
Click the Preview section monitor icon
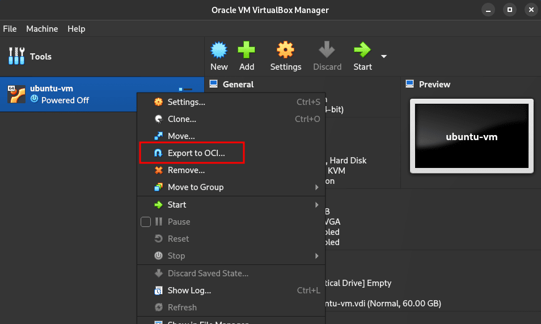(409, 84)
